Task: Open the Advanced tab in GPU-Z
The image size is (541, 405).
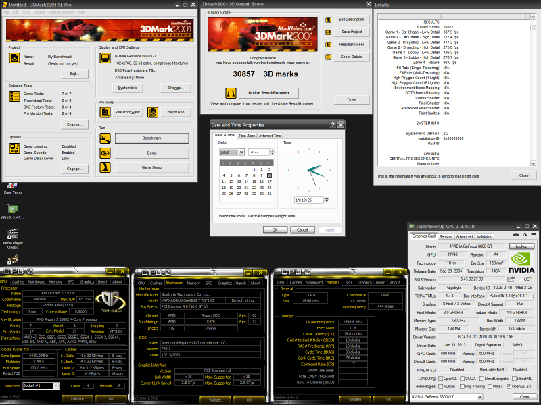Action: tap(465, 237)
